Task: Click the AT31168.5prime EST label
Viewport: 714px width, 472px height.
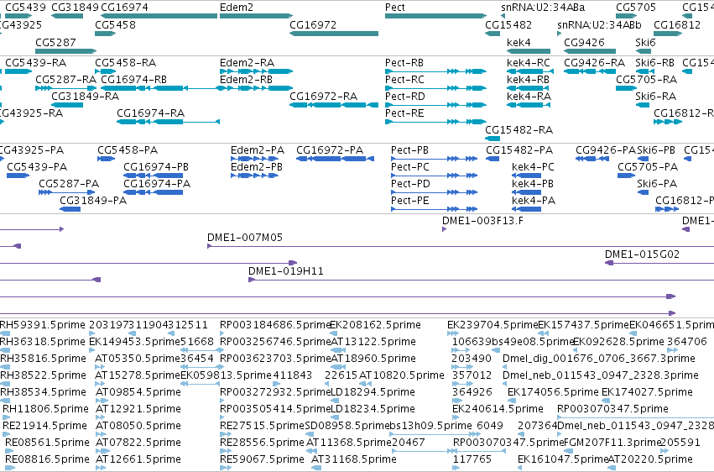Action: [x=354, y=459]
